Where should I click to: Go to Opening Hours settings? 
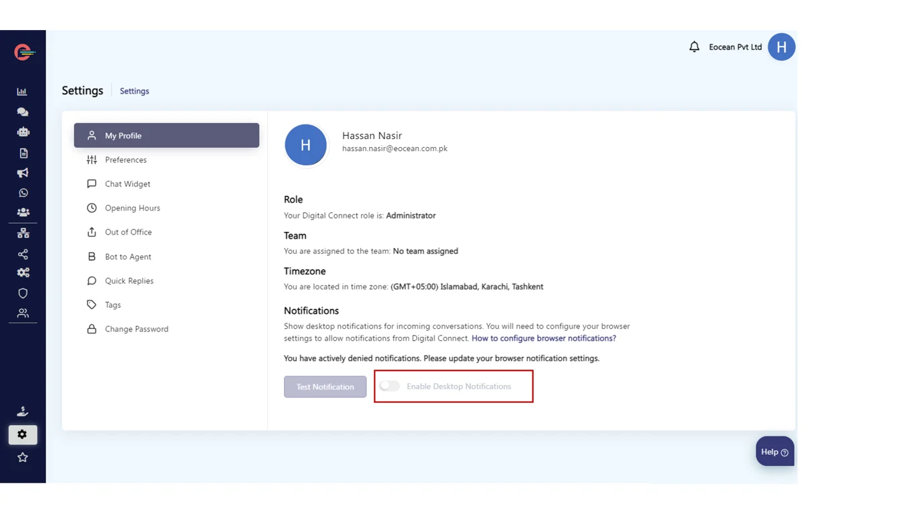pyautogui.click(x=132, y=208)
